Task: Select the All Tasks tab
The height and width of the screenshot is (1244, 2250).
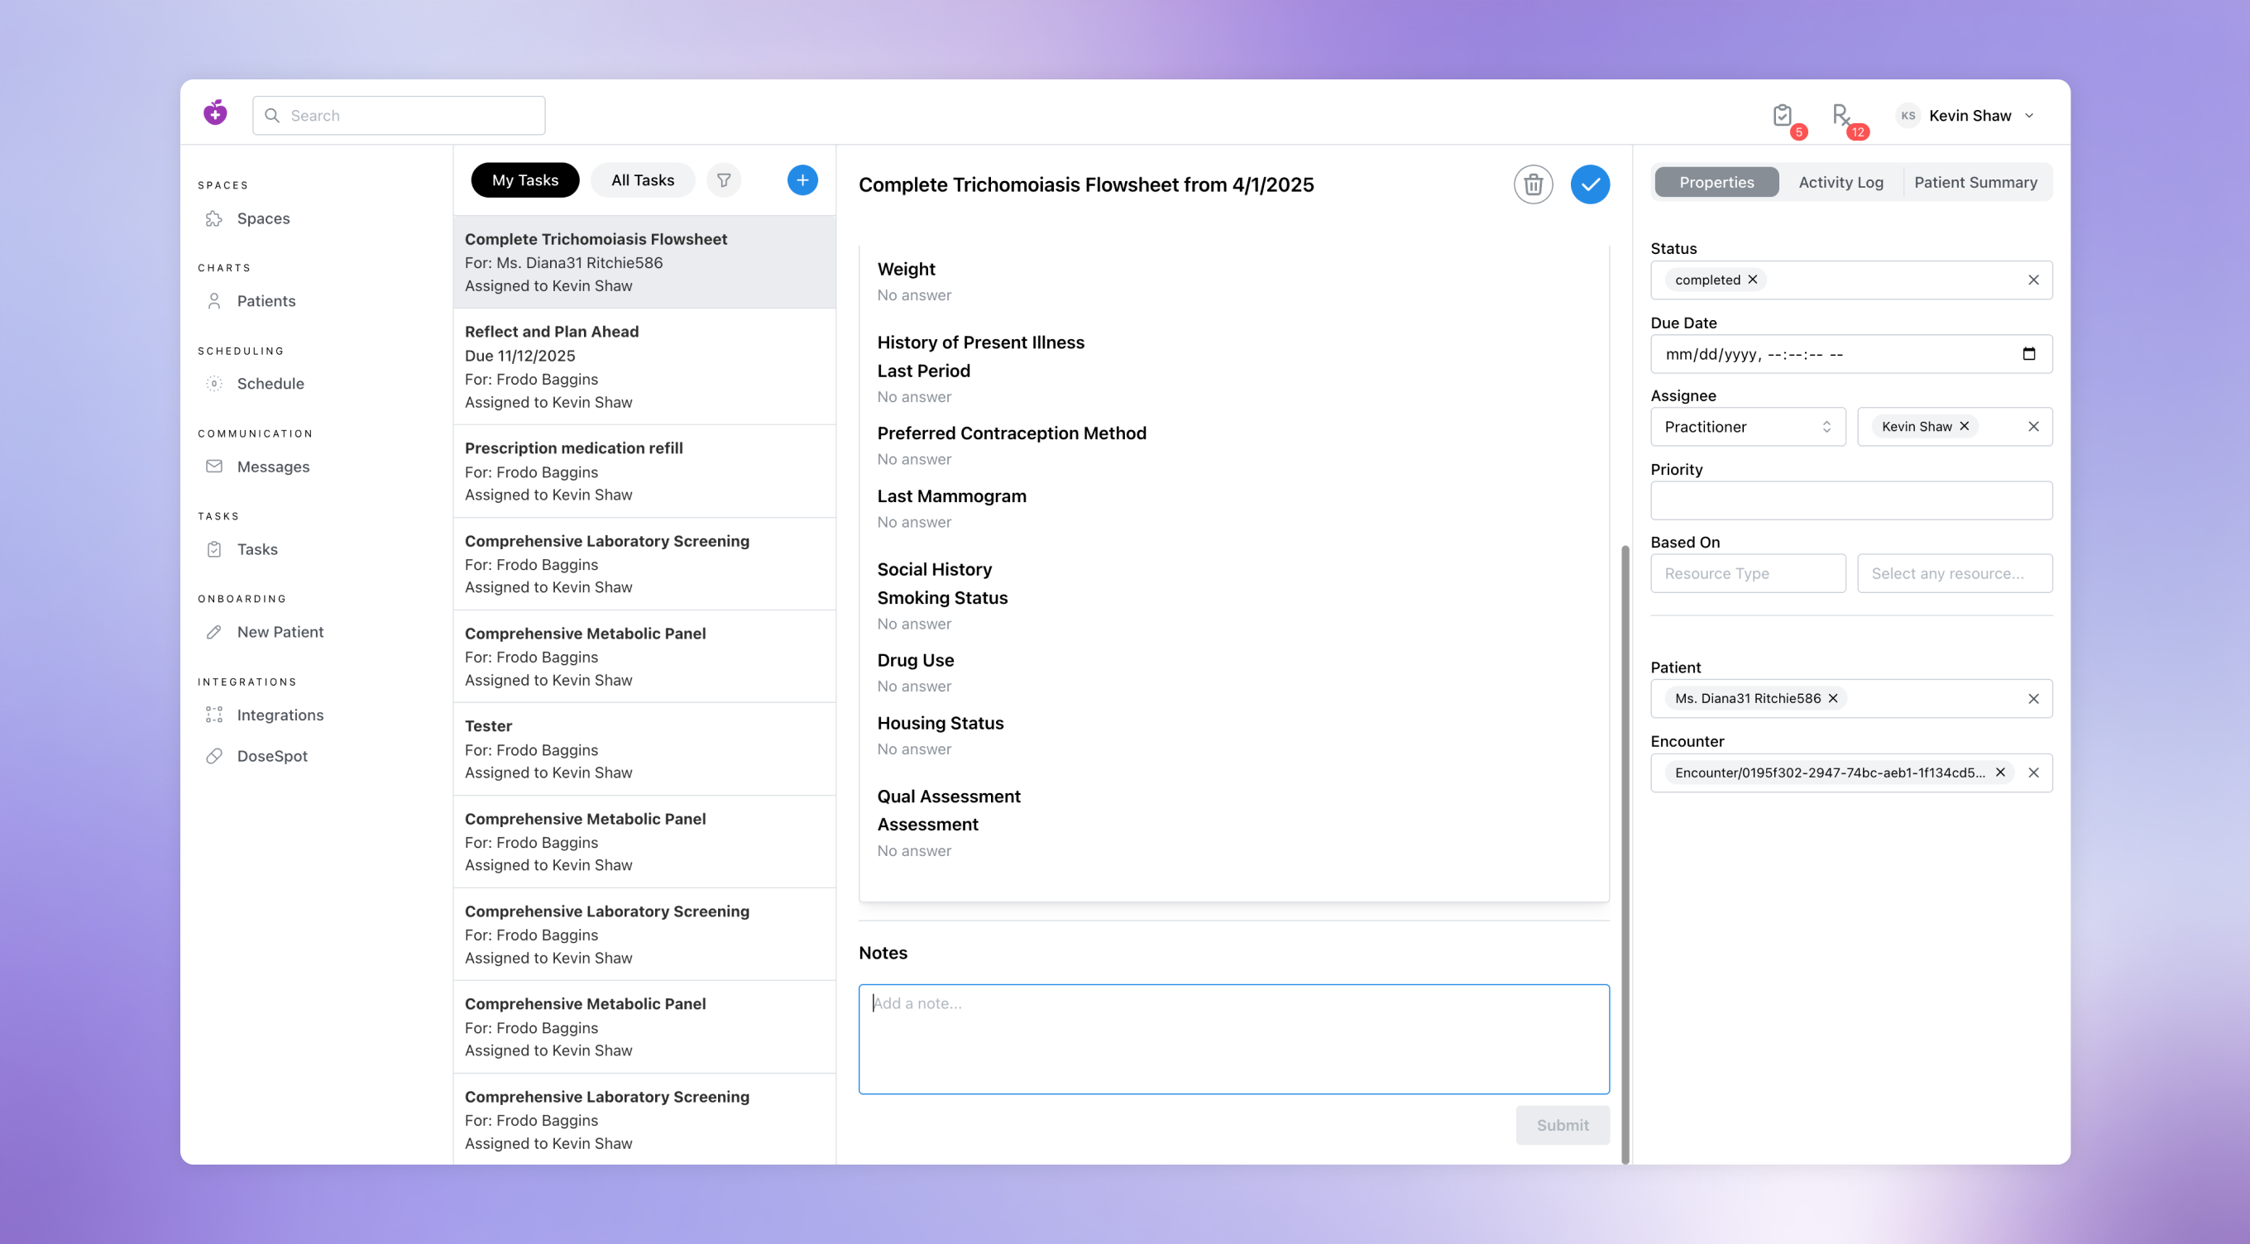Action: (x=643, y=180)
